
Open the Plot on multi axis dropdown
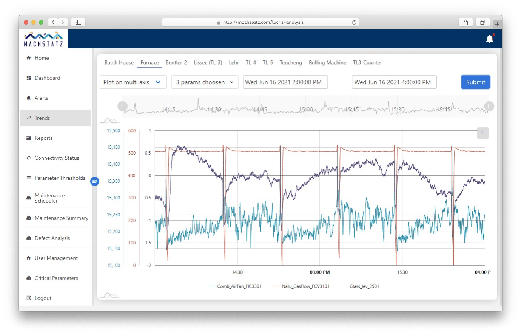point(133,82)
